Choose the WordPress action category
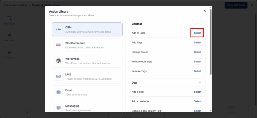 (87, 61)
